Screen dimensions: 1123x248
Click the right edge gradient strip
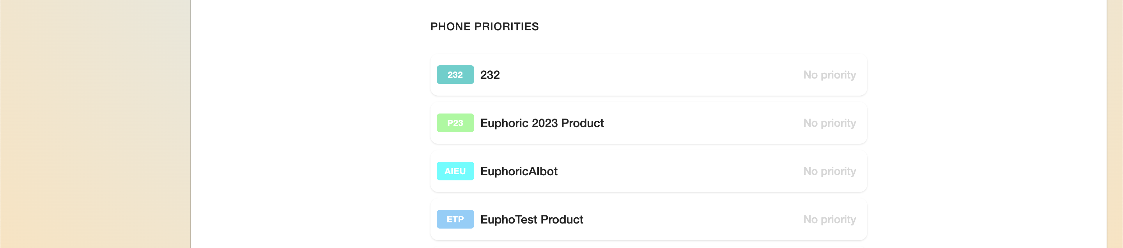pyautogui.click(x=1115, y=124)
